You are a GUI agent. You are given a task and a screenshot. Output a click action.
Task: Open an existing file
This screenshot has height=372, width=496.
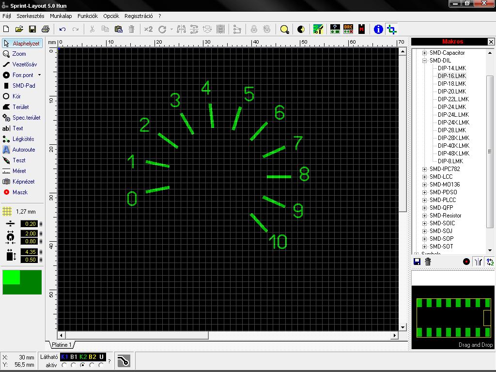click(x=19, y=29)
